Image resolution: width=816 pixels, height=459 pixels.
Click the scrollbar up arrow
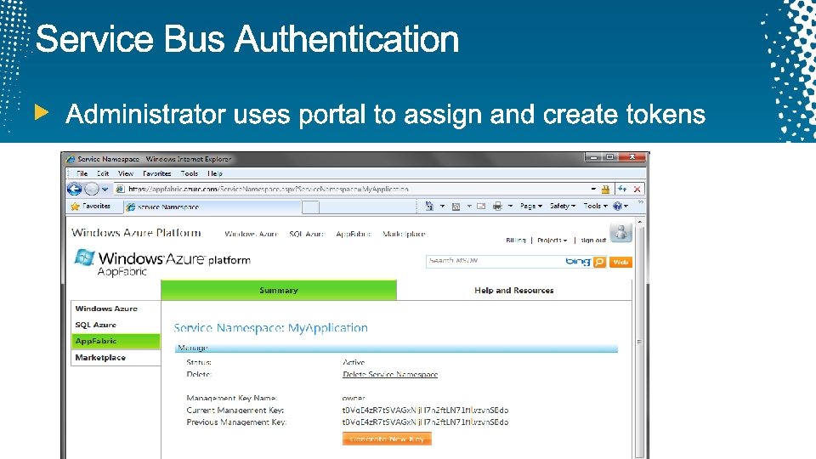[639, 222]
